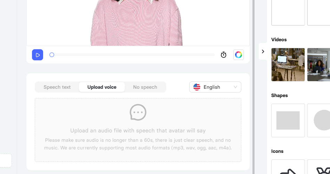Click the speech bubble upload icon
330x174 pixels.
point(138,112)
